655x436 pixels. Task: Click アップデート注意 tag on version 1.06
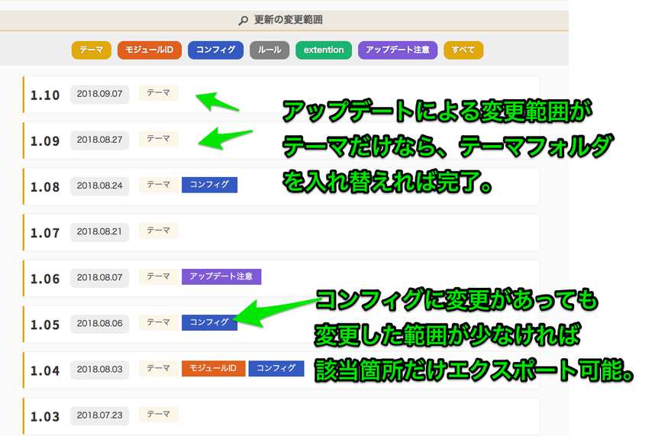(221, 276)
